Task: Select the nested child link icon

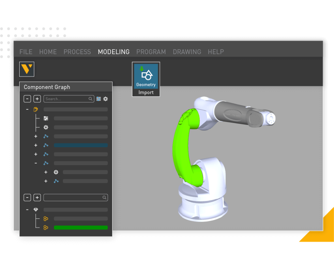Action: click(56, 181)
